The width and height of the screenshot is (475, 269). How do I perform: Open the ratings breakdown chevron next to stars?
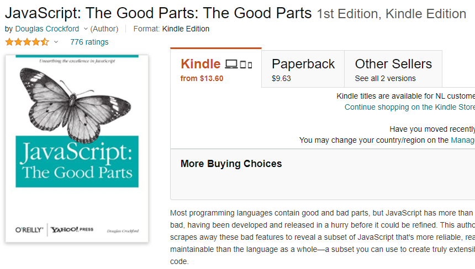pyautogui.click(x=56, y=42)
